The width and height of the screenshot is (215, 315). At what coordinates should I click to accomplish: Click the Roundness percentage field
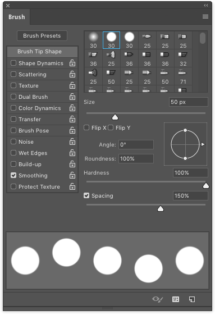(x=136, y=159)
